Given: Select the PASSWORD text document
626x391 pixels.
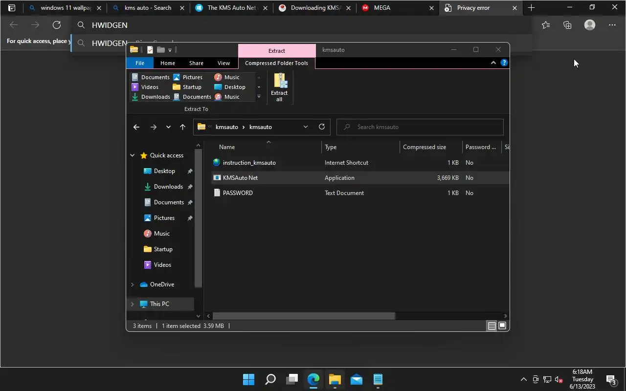Looking at the screenshot, I should pos(238,193).
